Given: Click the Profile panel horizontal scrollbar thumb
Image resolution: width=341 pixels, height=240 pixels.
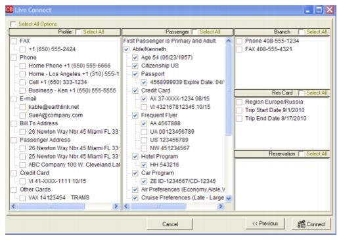Looking at the screenshot, I should pyautogui.click(x=51, y=207).
